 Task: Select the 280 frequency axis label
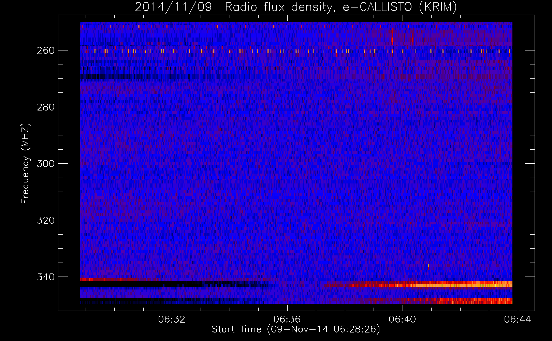(45, 107)
